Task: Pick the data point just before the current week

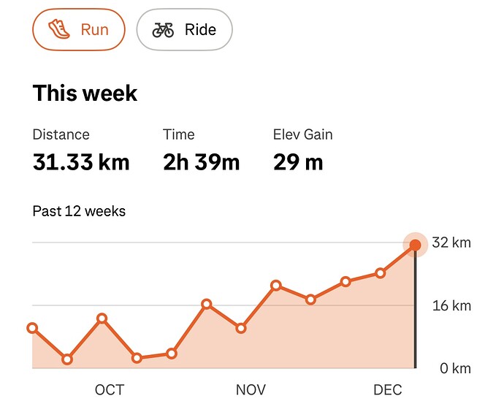Action: (381, 273)
